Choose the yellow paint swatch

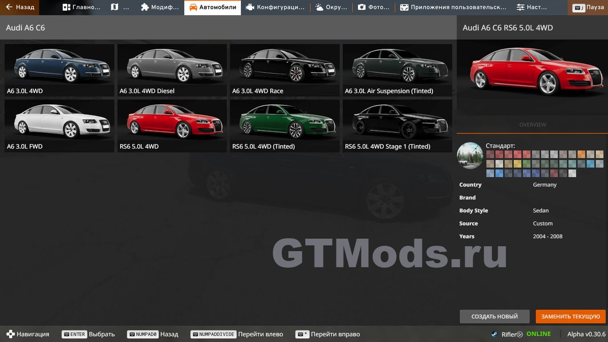(517, 163)
